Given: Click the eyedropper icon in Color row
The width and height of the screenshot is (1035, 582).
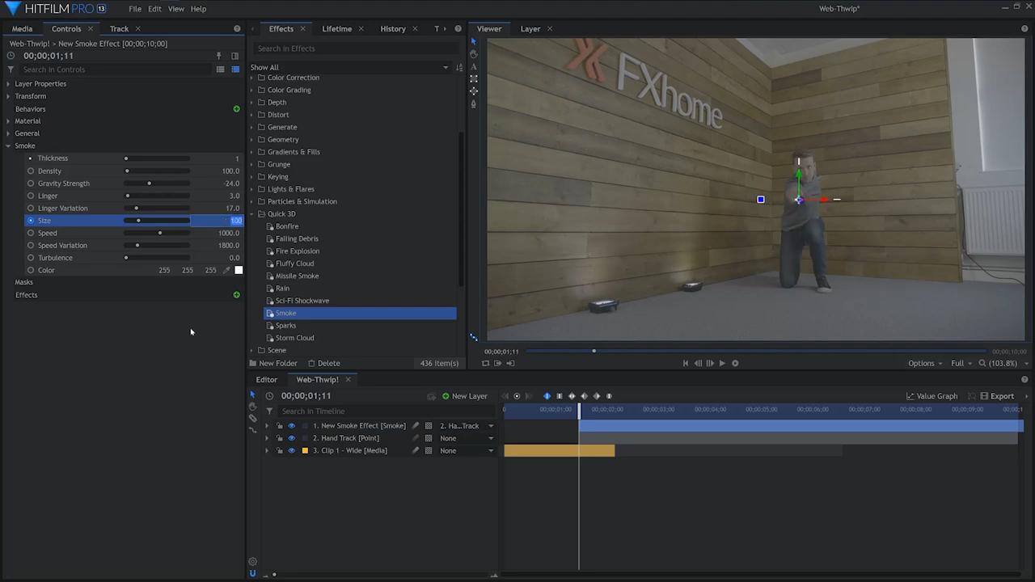Looking at the screenshot, I should (x=226, y=270).
